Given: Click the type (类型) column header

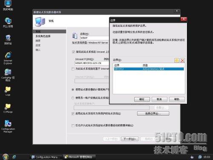Looking at the screenshot, I should tap(145, 65).
